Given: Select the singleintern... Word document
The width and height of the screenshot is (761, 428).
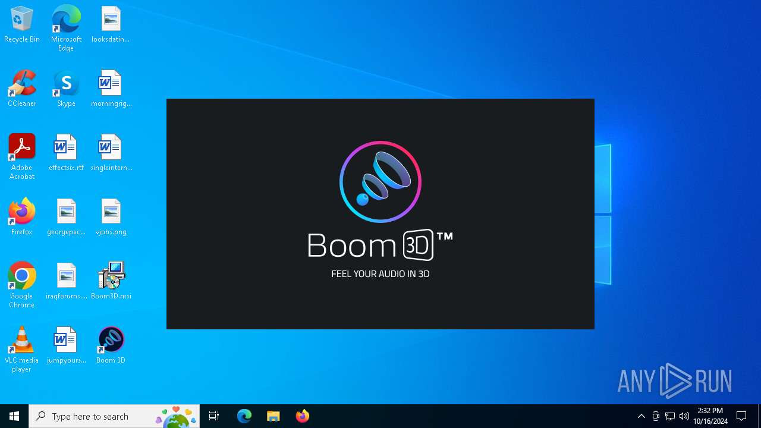Looking at the screenshot, I should [x=111, y=153].
